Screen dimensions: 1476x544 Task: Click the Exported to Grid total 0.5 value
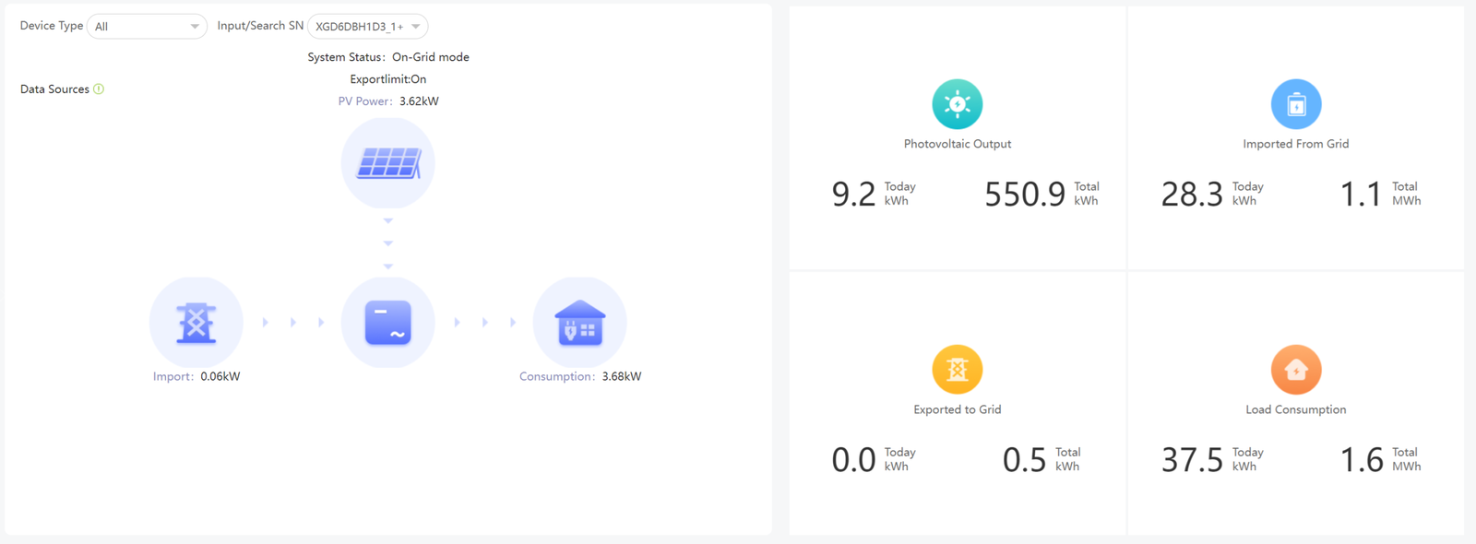click(1024, 460)
